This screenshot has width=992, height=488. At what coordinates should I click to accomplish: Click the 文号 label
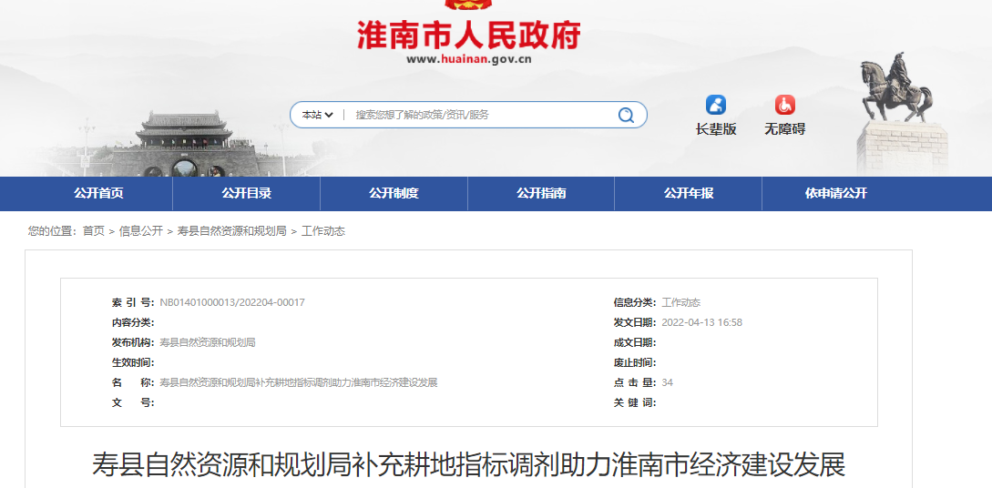tap(133, 402)
